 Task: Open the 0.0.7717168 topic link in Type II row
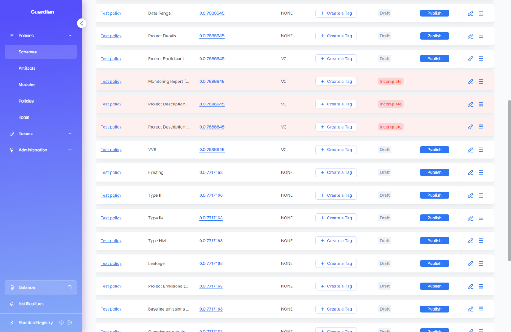tap(211, 195)
